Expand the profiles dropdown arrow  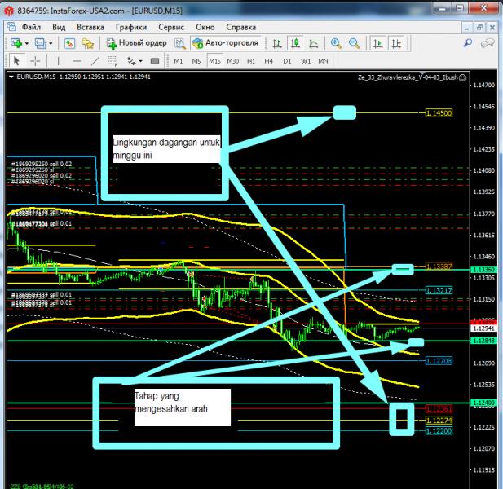(x=53, y=42)
